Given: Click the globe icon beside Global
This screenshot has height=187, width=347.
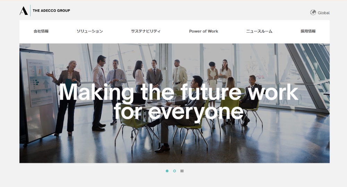Looking at the screenshot, I should [313, 12].
